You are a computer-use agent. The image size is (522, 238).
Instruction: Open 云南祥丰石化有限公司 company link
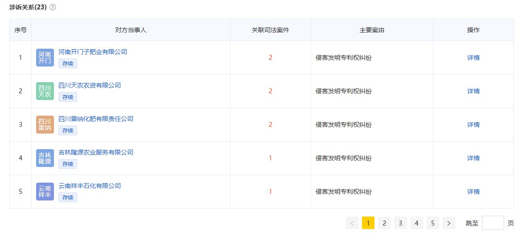[90, 186]
